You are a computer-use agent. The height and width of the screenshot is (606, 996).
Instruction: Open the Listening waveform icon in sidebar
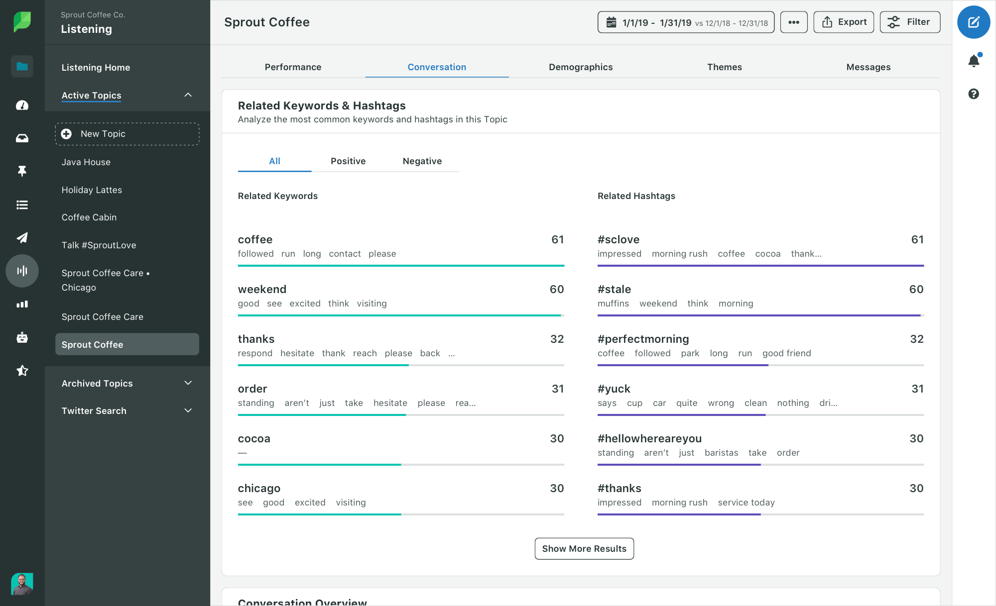(22, 271)
